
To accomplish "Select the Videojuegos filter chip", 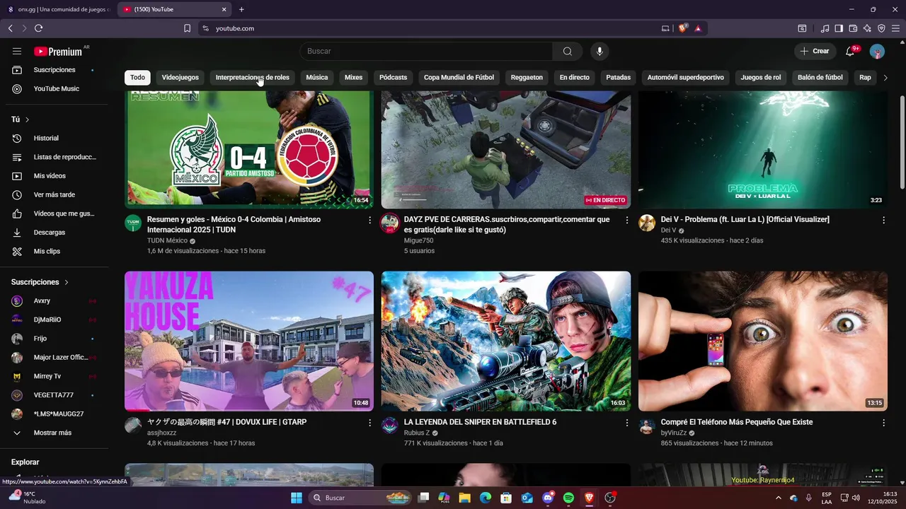I will point(180,77).
